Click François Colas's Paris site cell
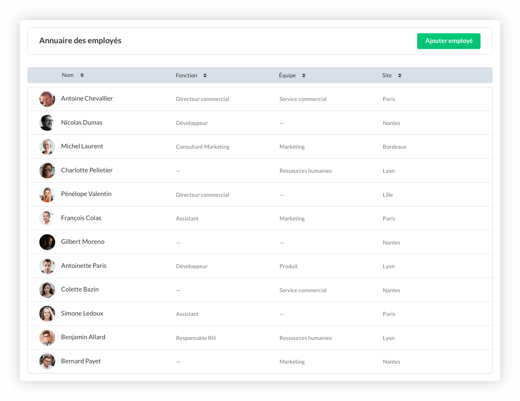The height and width of the screenshot is (401, 520). tap(389, 219)
